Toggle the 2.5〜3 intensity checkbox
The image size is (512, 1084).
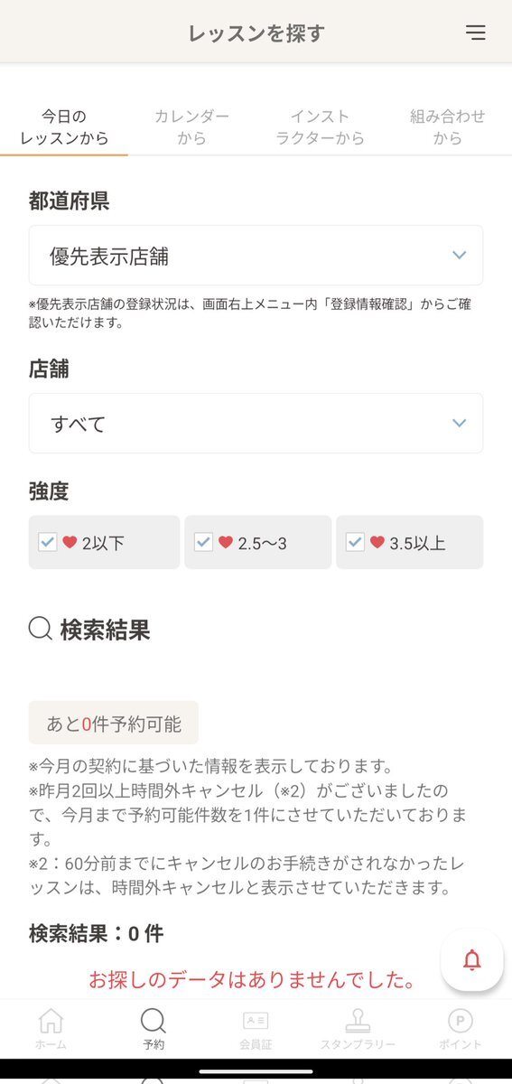204,542
